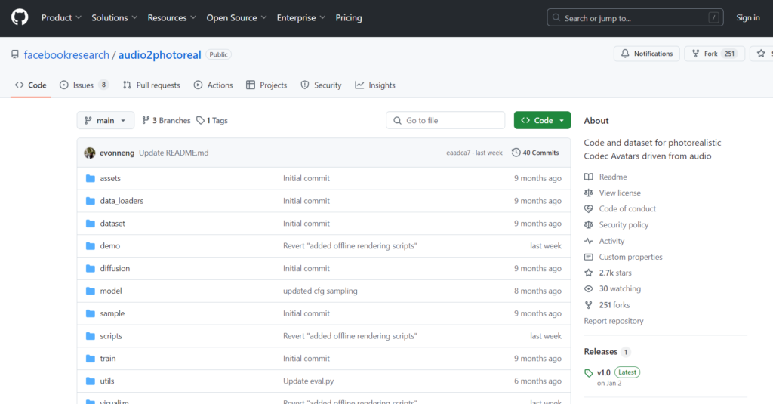Click the data_loaders folder icon

pyautogui.click(x=91, y=201)
